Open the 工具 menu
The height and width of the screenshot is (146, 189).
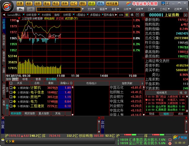[152, 9]
